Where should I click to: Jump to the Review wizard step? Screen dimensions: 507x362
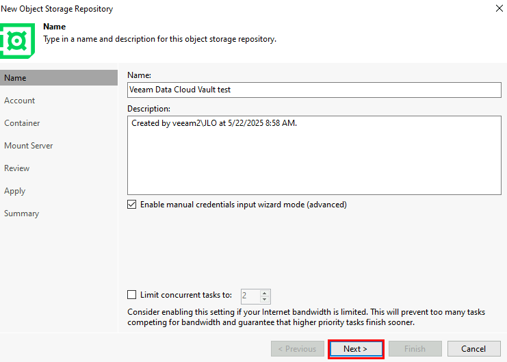pyautogui.click(x=17, y=168)
